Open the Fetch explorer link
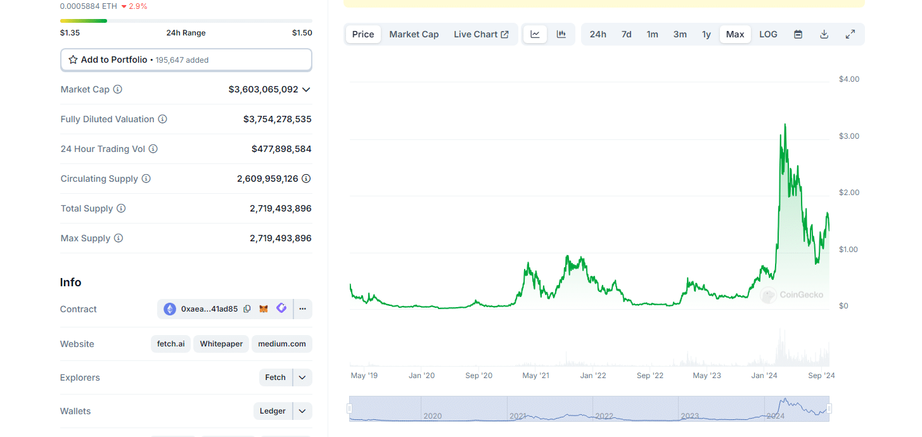Image resolution: width=922 pixels, height=437 pixels. [276, 377]
